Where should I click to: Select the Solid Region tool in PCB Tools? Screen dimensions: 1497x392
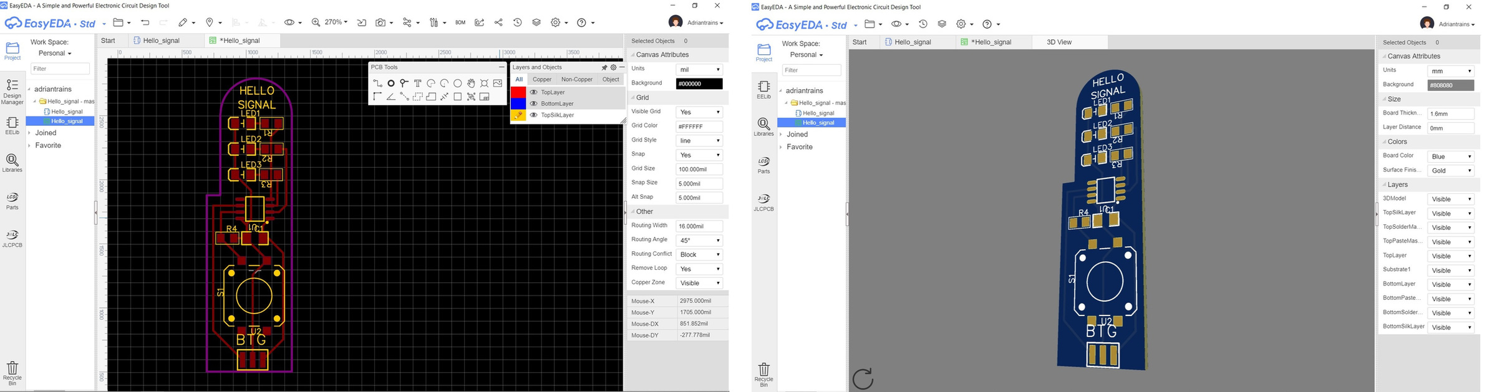click(431, 97)
